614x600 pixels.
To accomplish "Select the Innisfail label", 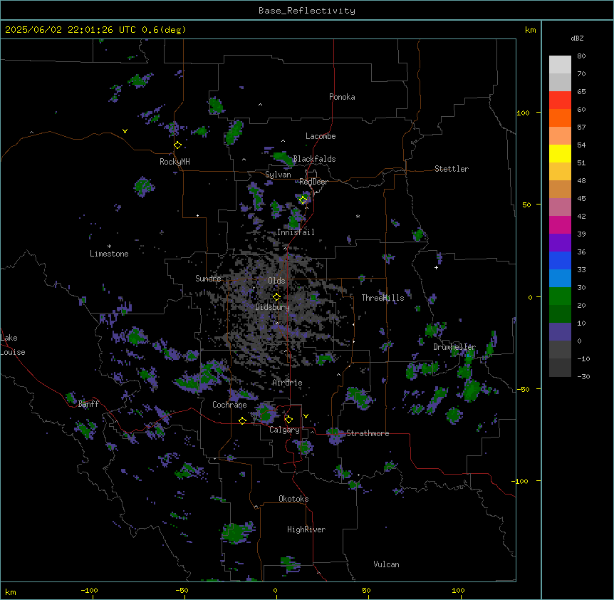I will pyautogui.click(x=296, y=232).
